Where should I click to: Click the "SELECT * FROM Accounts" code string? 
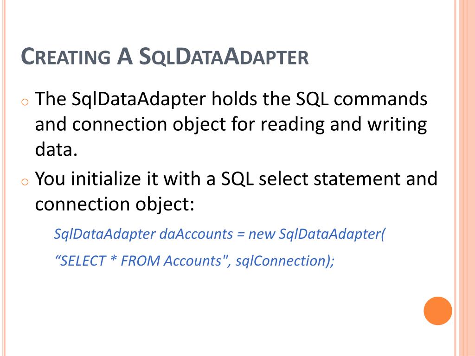(x=140, y=261)
